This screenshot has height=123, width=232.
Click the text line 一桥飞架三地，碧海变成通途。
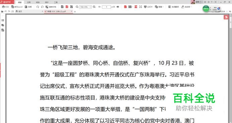81,48
